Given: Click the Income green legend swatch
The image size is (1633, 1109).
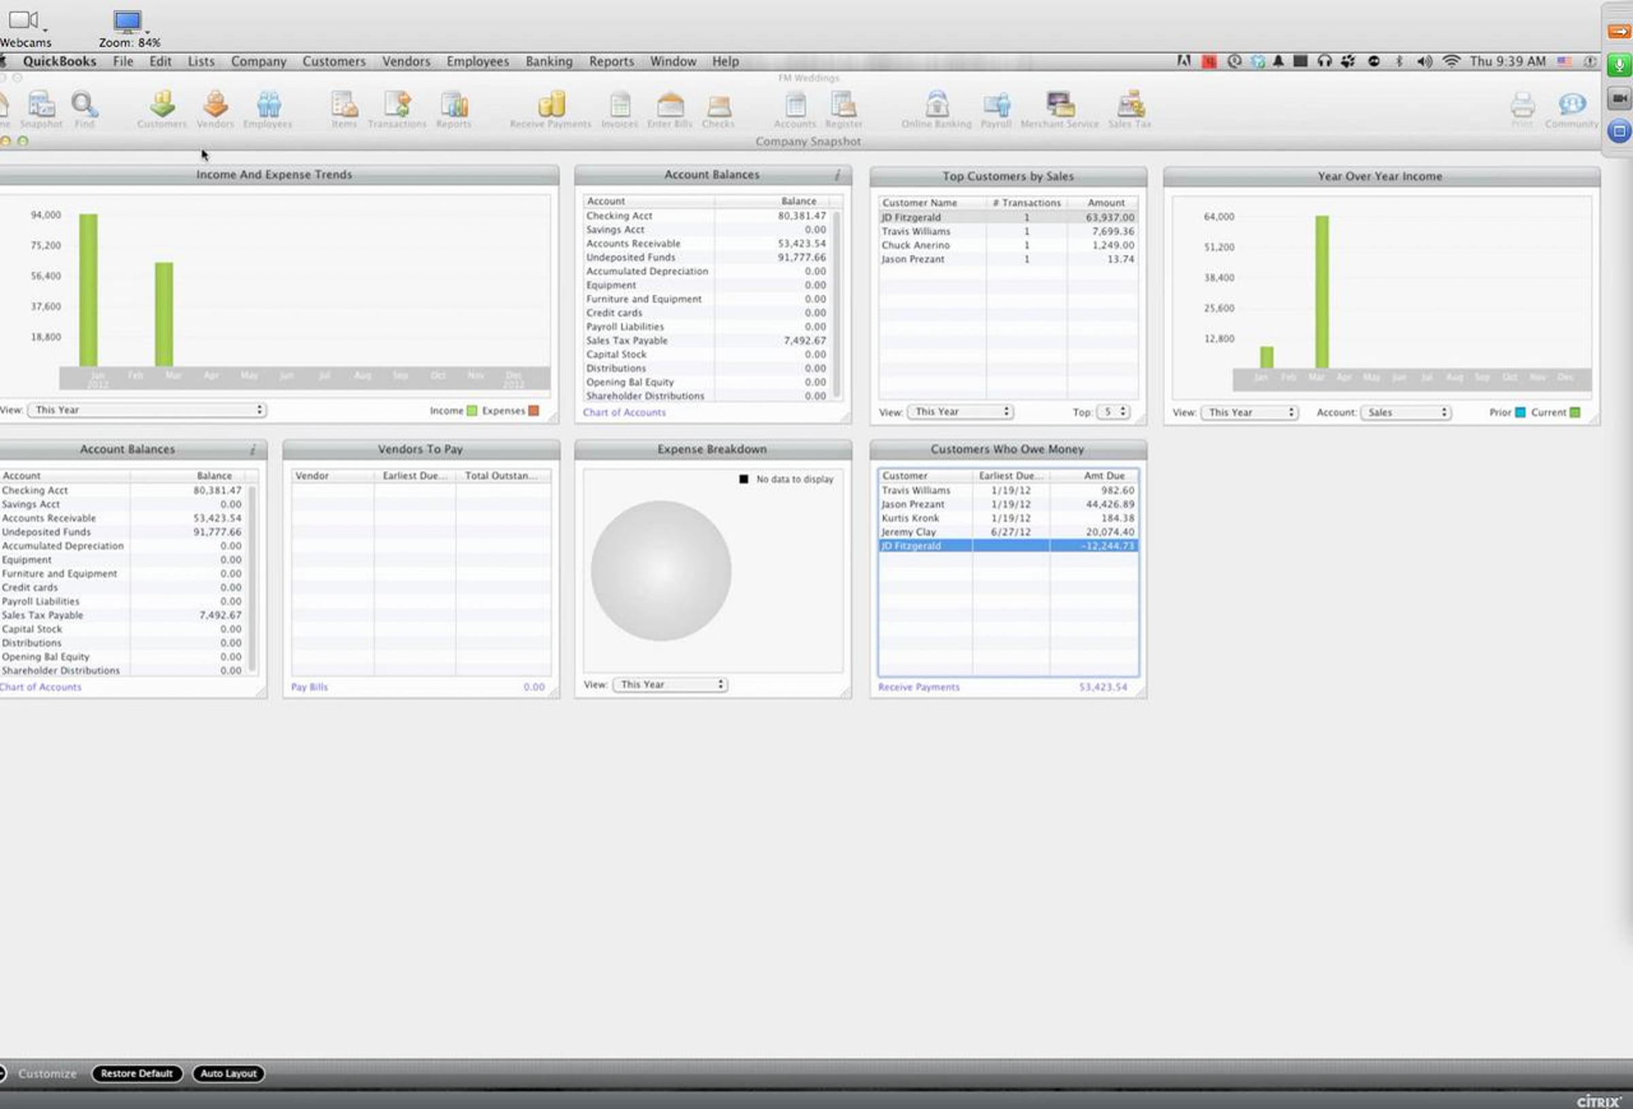Looking at the screenshot, I should tap(472, 411).
